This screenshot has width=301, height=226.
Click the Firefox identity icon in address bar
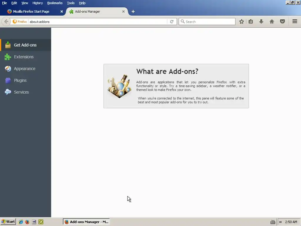15,21
